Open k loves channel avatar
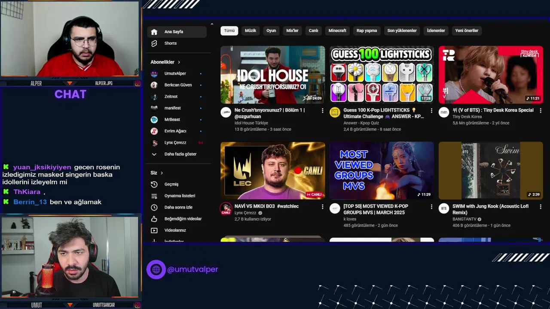The image size is (550, 309). 335,209
